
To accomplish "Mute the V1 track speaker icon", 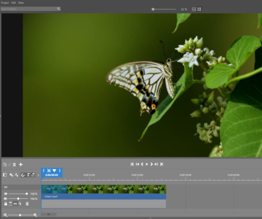I will point(6,199).
